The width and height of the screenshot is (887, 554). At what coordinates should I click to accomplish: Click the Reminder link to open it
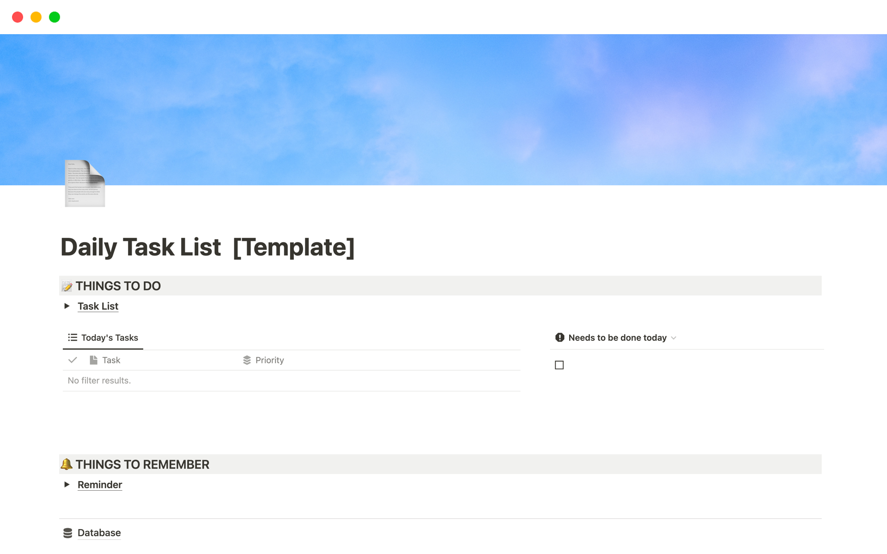(x=99, y=484)
